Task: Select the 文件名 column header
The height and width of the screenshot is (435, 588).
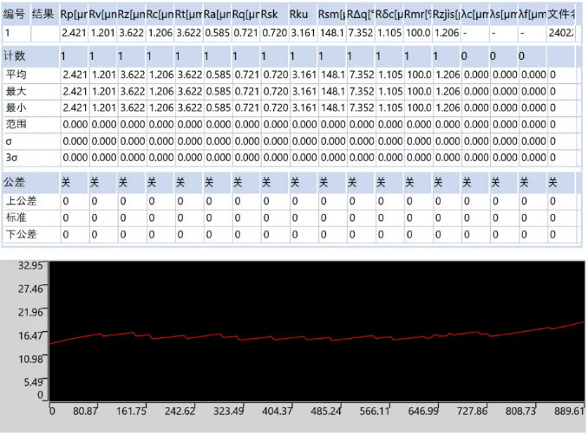Action: coord(562,14)
